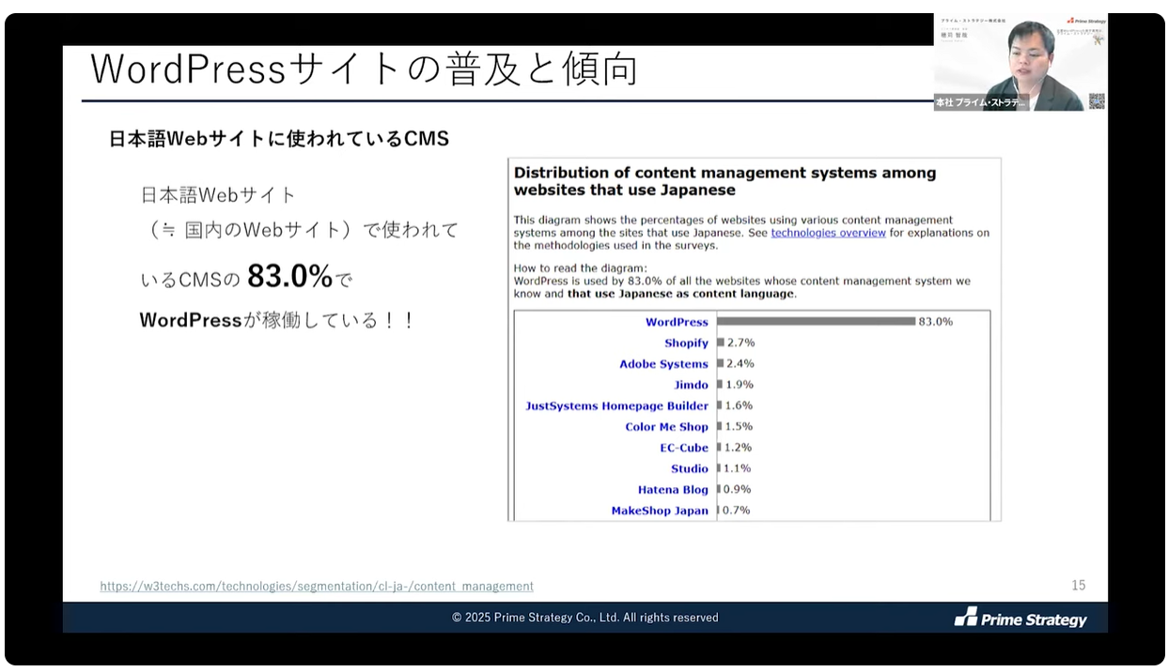
Task: Select the presenter webcam thumbnail
Action: coord(1020,62)
